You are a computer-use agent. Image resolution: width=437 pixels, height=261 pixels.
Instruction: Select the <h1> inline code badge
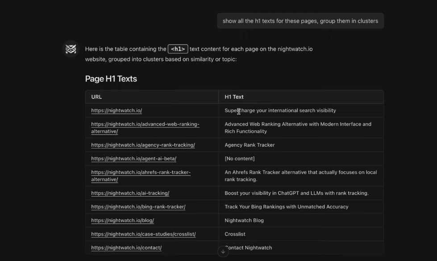pyautogui.click(x=178, y=49)
